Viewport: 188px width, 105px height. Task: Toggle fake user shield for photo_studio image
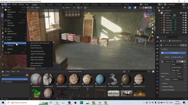tap(177, 62)
